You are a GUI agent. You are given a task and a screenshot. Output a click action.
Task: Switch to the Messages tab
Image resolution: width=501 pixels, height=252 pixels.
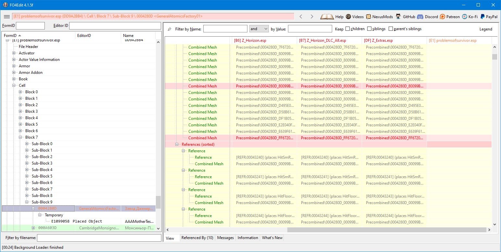pos(225,238)
